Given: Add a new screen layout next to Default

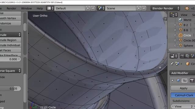Looking at the screenshot, I should pyautogui.click(x=88, y=8).
